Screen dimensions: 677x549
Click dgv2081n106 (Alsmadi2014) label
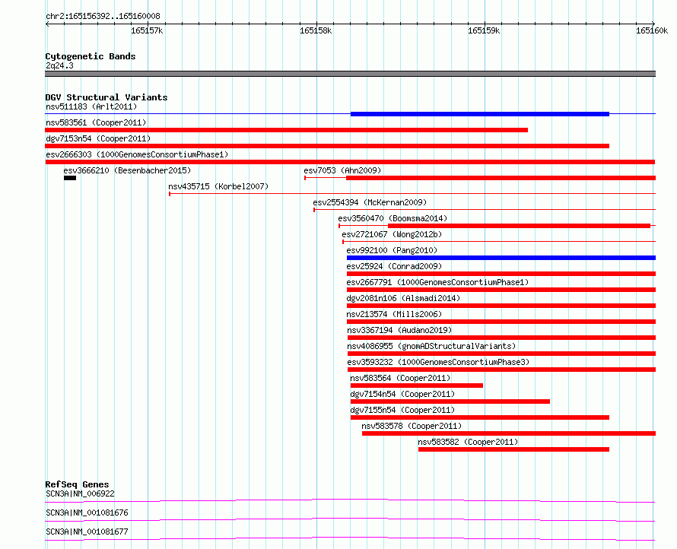[x=403, y=298]
